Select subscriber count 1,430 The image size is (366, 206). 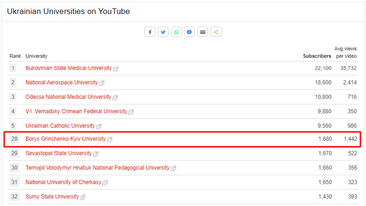pos(325,197)
